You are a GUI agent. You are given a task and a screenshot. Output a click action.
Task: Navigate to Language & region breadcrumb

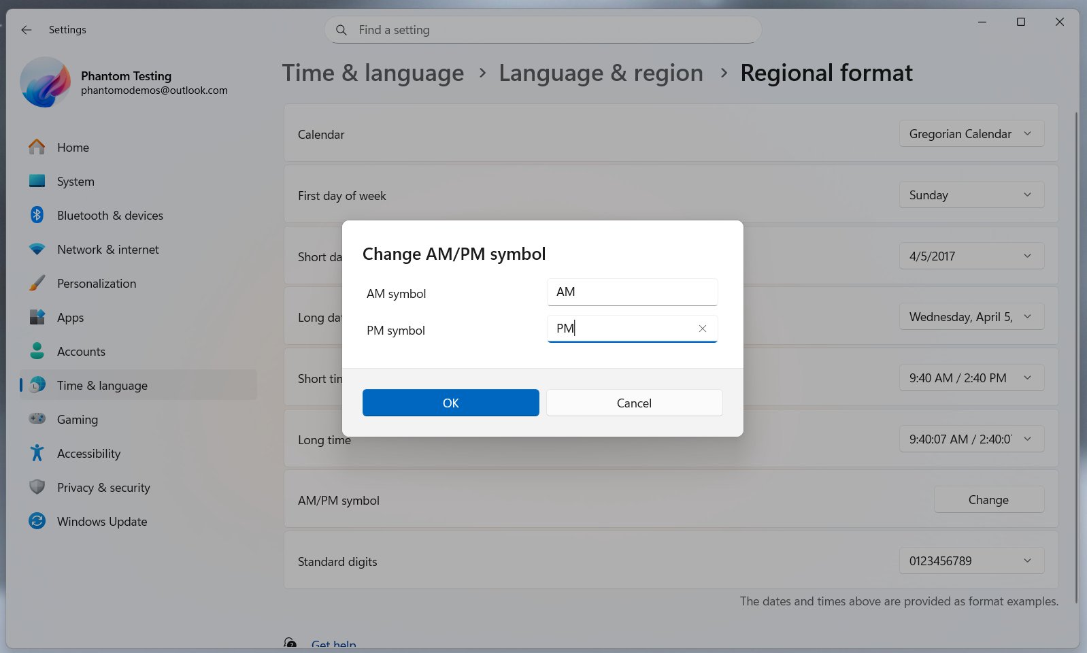pyautogui.click(x=601, y=73)
